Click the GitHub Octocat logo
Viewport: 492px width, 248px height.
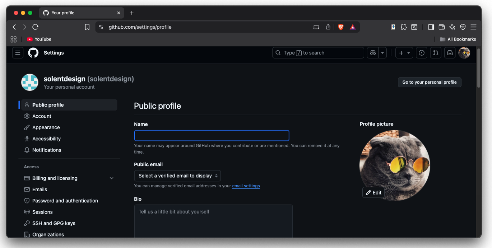pyautogui.click(x=33, y=53)
